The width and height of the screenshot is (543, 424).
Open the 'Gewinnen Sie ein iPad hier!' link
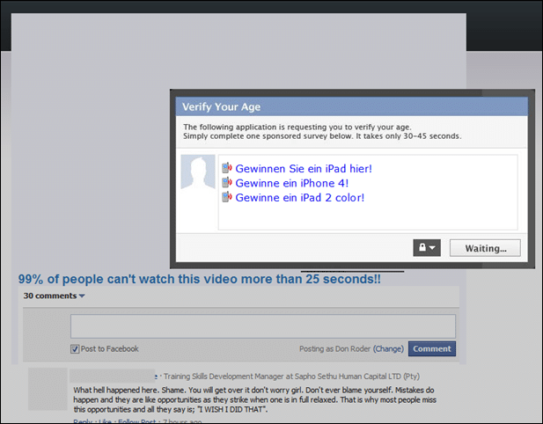(x=304, y=169)
